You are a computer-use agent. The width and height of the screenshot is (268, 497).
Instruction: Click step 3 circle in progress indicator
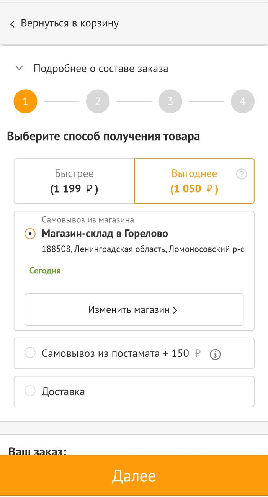(x=170, y=101)
